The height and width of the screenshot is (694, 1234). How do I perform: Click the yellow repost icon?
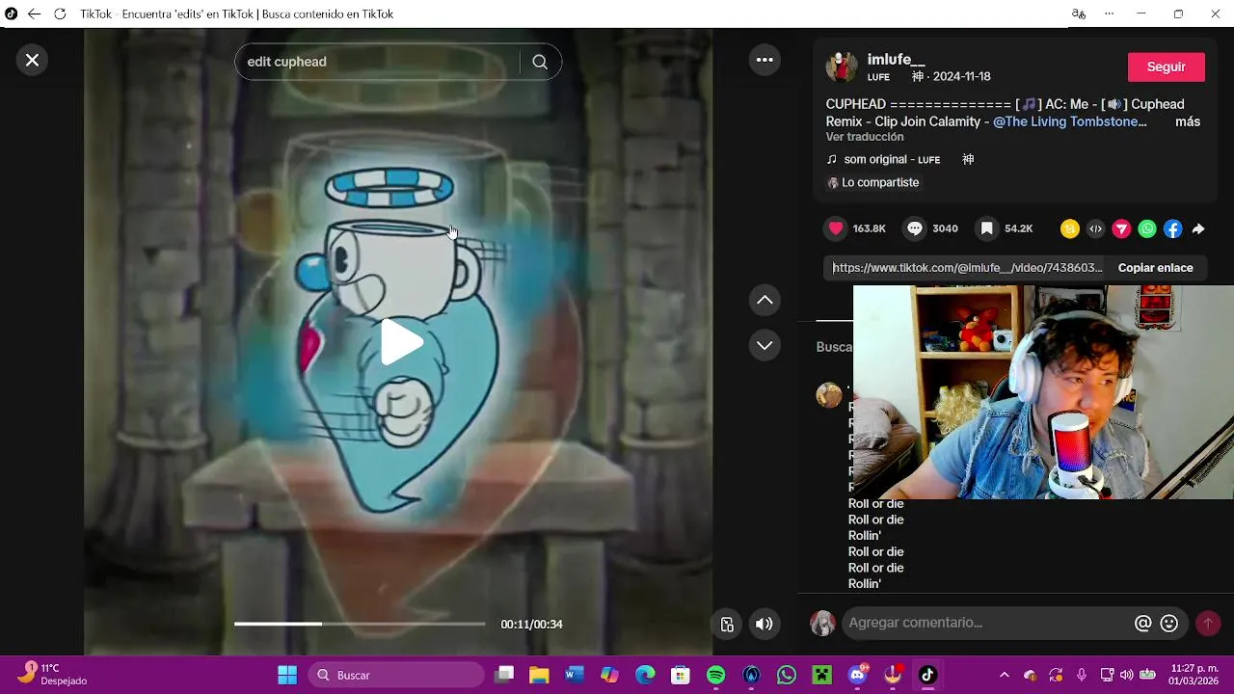click(1069, 228)
